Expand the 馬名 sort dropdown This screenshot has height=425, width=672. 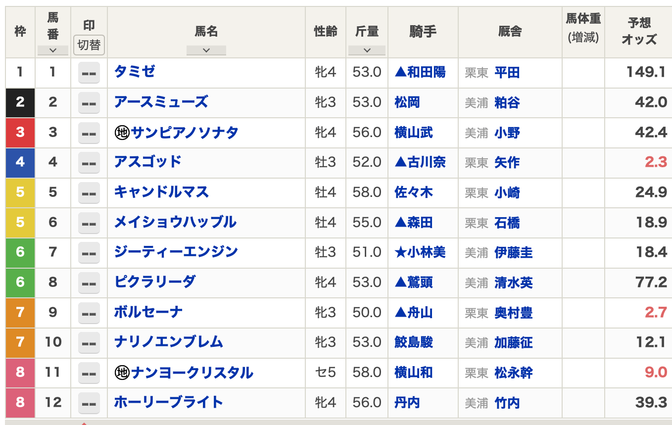click(206, 50)
